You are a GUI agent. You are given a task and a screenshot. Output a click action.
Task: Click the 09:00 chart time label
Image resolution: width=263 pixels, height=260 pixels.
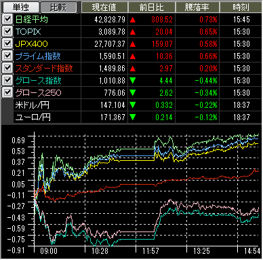coord(49,251)
